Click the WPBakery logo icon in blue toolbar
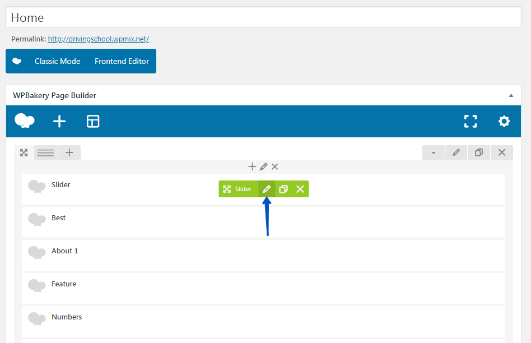Viewport: 531px width, 343px height. 25,121
